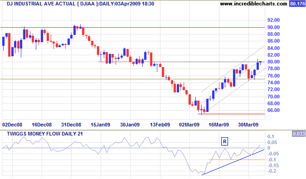Click the 02Dec08 date label
The height and width of the screenshot is (179, 306).
pos(12,125)
